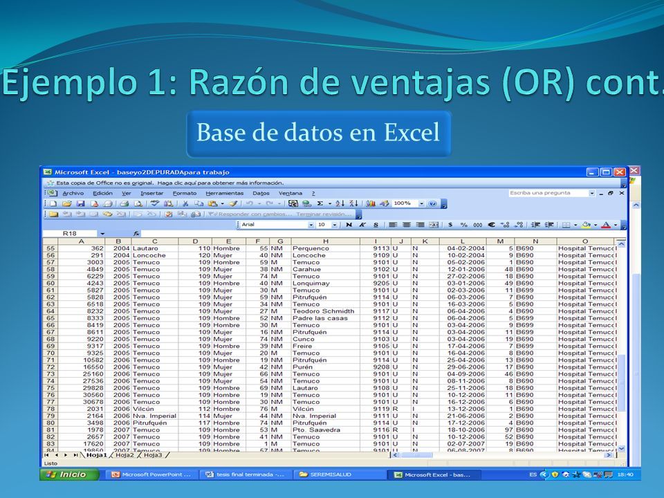This screenshot has width=664, height=498.
Task: Expand the Name Box dropdown next to R18
Action: coord(102,234)
